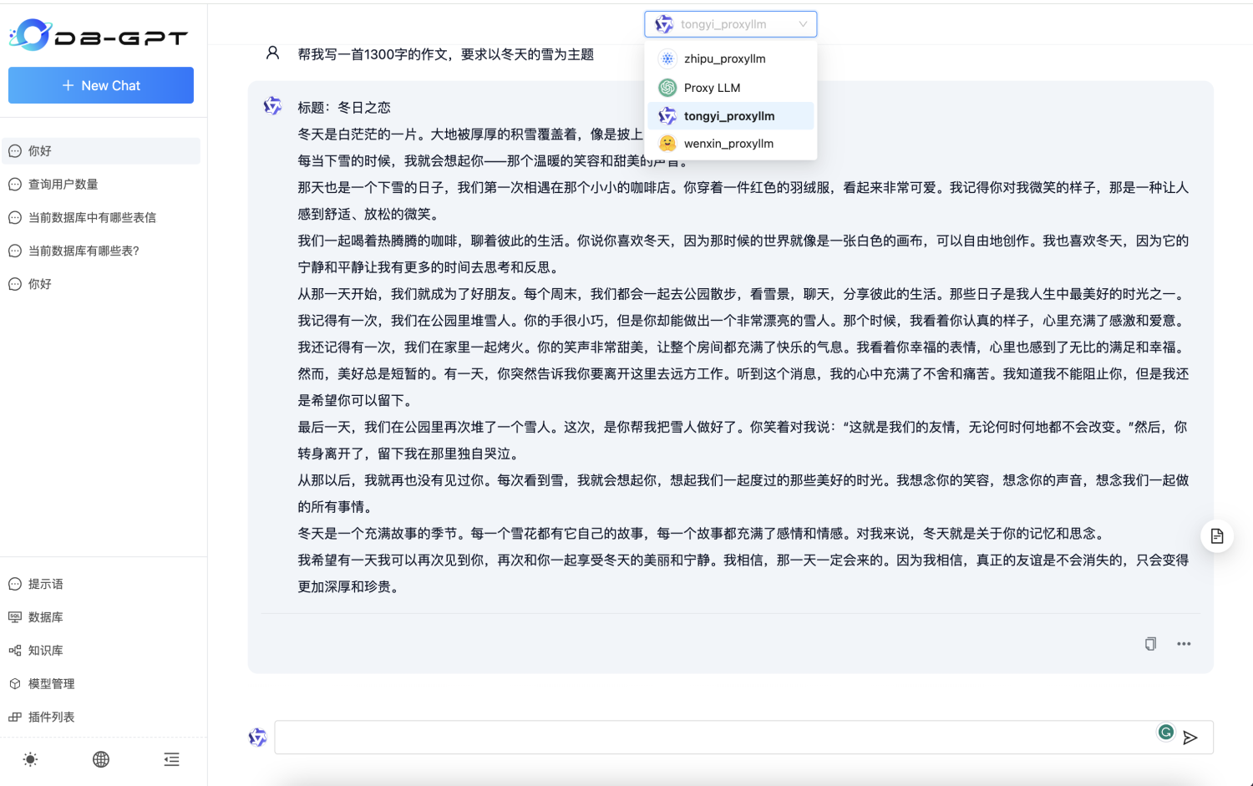Start a New Chat
Image resolution: width=1253 pixels, height=786 pixels.
100,84
